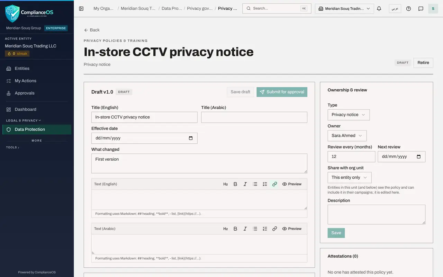
Task: Expand the Tools sidebar section
Action: [13, 148]
